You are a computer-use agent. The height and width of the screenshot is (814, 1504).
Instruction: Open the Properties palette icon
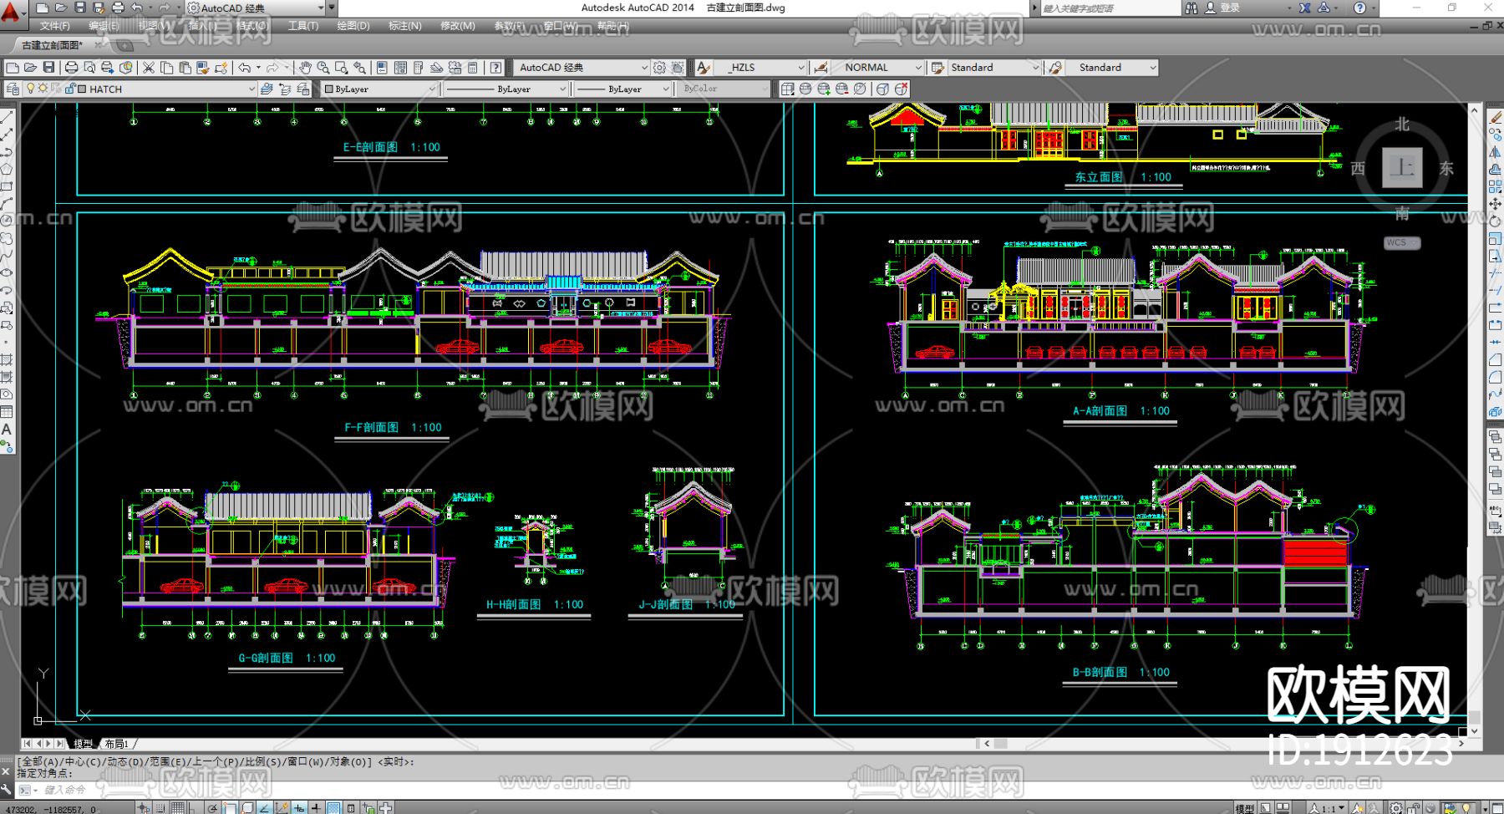coord(382,68)
